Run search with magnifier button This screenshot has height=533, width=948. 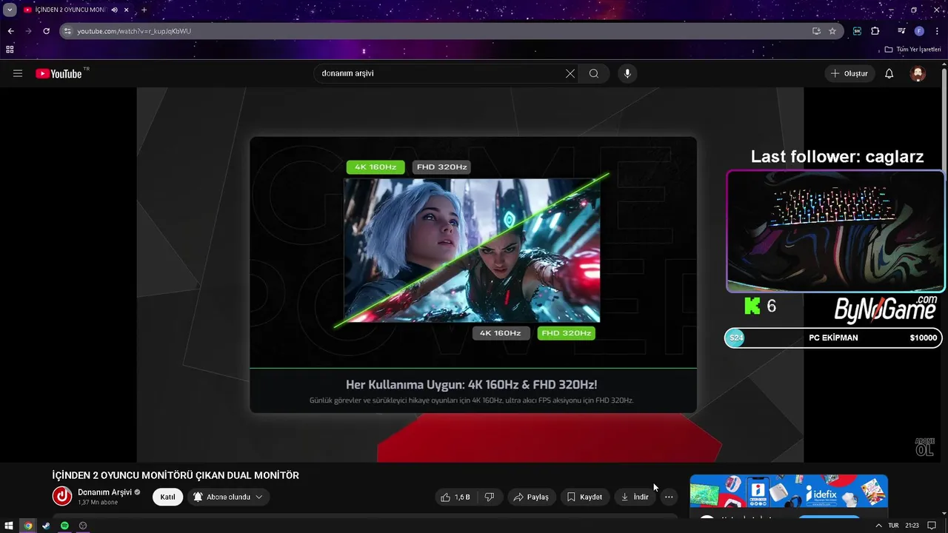click(x=594, y=73)
